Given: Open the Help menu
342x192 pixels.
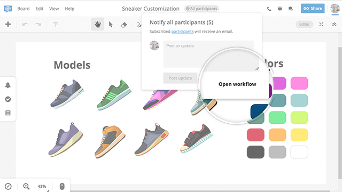Looking at the screenshot, I should coord(69,9).
